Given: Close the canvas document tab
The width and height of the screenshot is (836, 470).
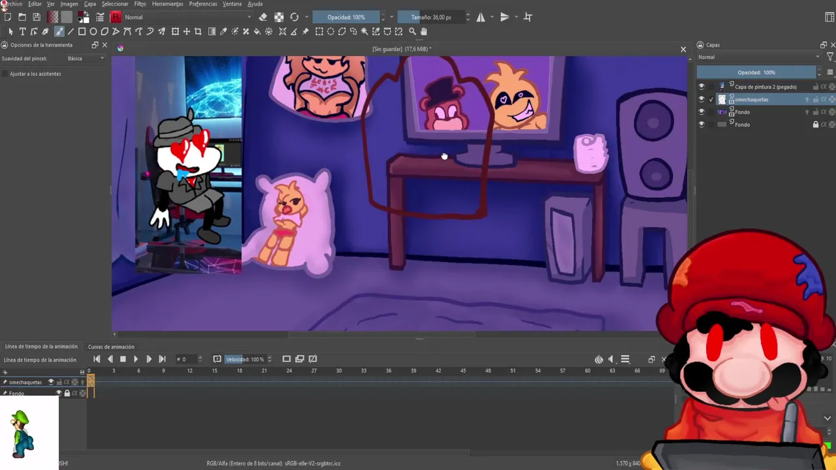Looking at the screenshot, I should [x=683, y=49].
